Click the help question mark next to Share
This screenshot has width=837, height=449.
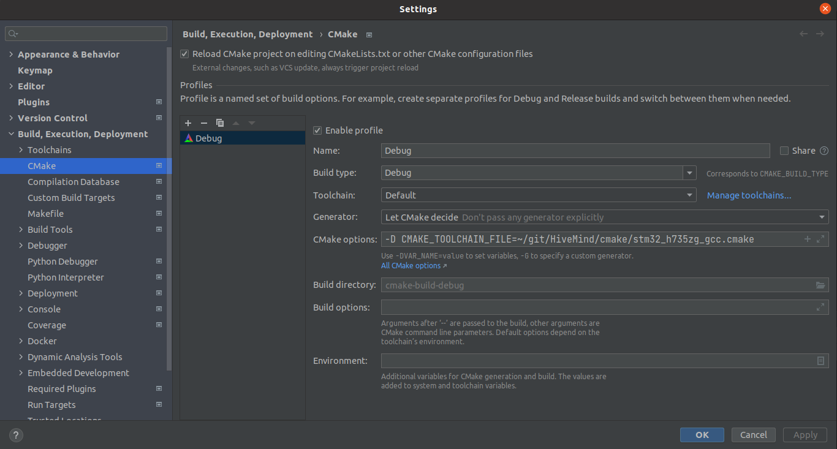pyautogui.click(x=824, y=151)
